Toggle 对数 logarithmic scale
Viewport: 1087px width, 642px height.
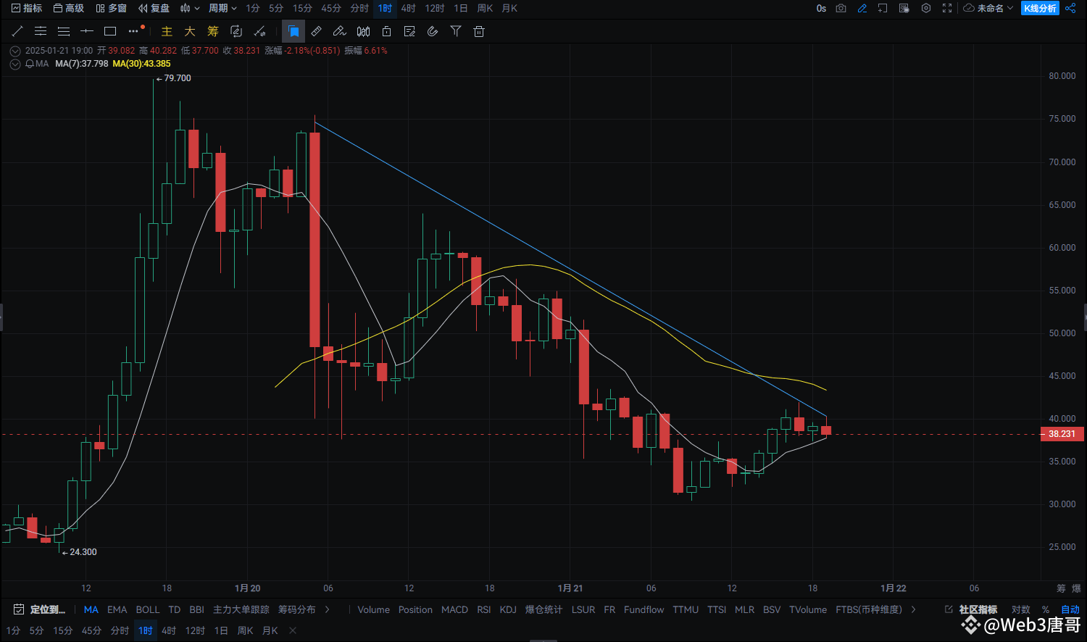tap(1021, 609)
